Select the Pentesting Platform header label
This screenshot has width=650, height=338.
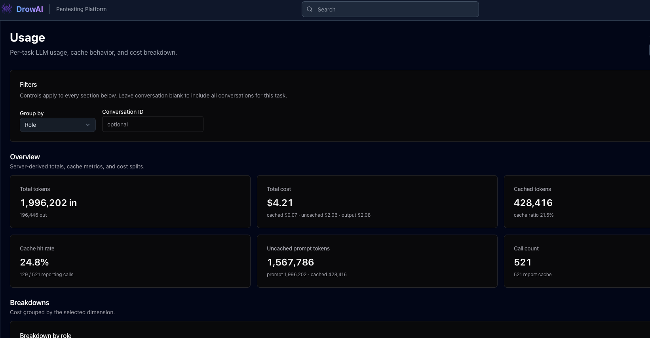[x=81, y=9]
